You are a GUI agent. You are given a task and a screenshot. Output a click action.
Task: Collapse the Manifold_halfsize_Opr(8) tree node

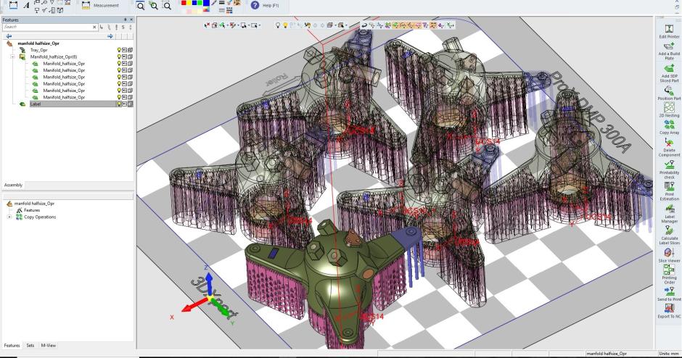point(12,57)
